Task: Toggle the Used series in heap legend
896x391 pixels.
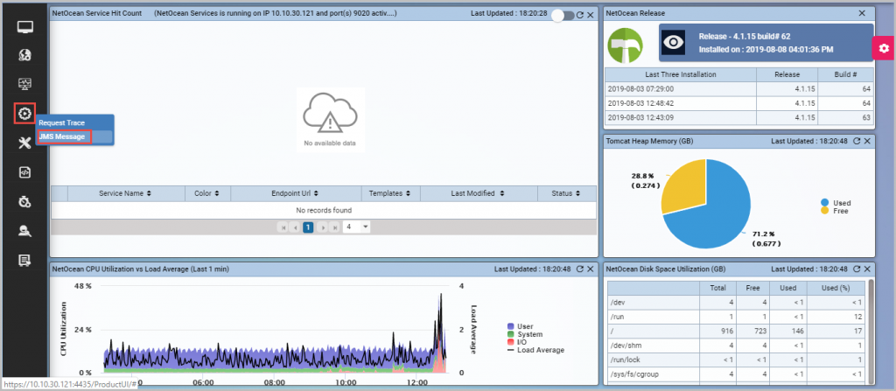Action: click(836, 203)
